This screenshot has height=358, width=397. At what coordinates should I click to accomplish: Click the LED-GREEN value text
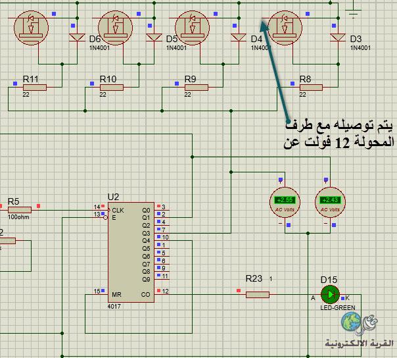click(338, 308)
